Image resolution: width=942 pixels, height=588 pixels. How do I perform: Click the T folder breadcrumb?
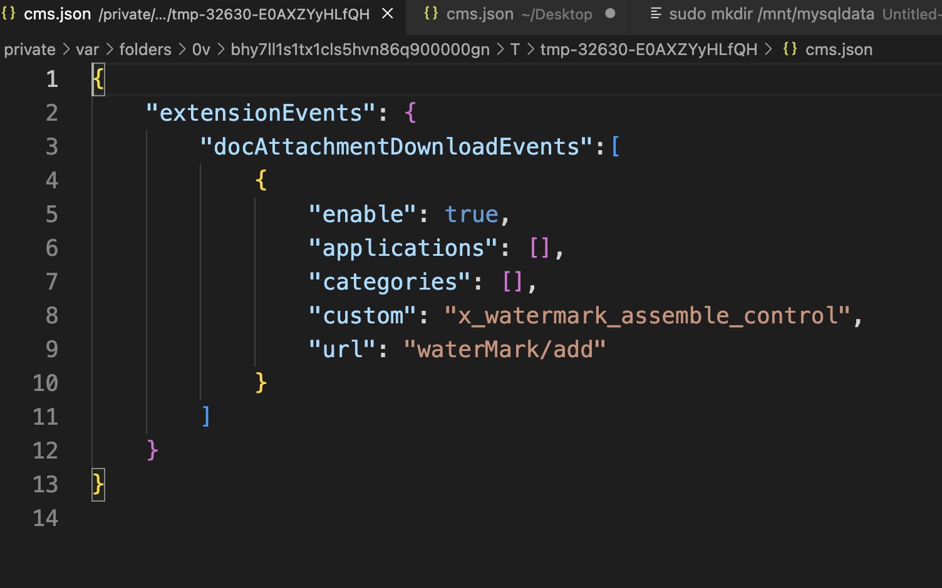(x=515, y=49)
